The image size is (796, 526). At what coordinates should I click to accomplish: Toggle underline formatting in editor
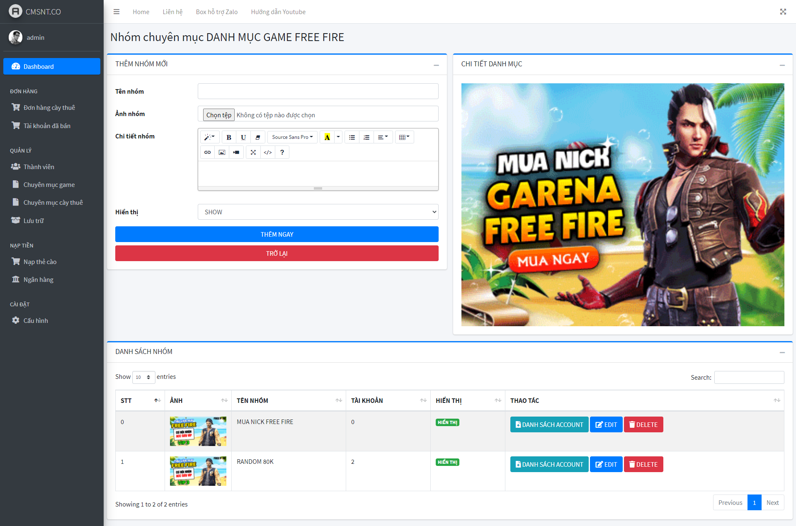(x=243, y=137)
